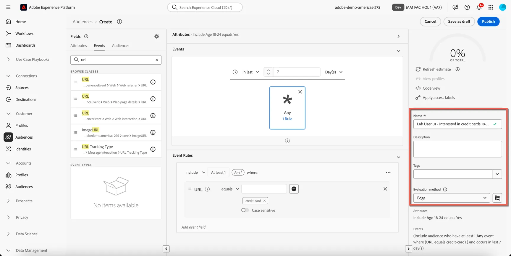Open Sources in sidebar
This screenshot has height=256, width=511.
coord(22,88)
